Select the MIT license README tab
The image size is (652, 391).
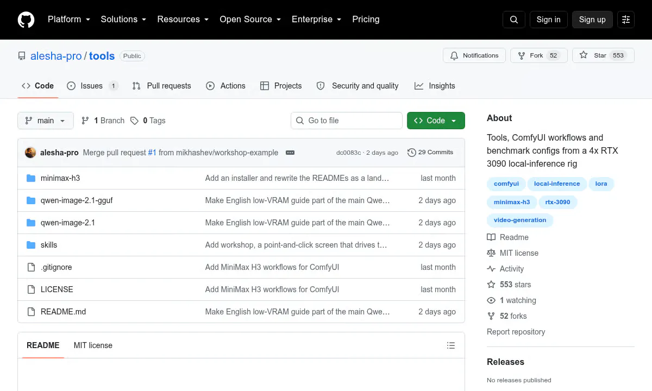tap(93, 345)
